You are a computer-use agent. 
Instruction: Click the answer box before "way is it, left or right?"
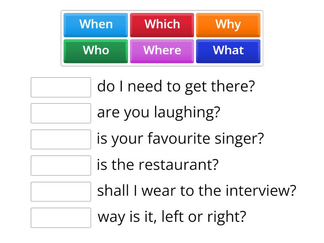(x=60, y=217)
